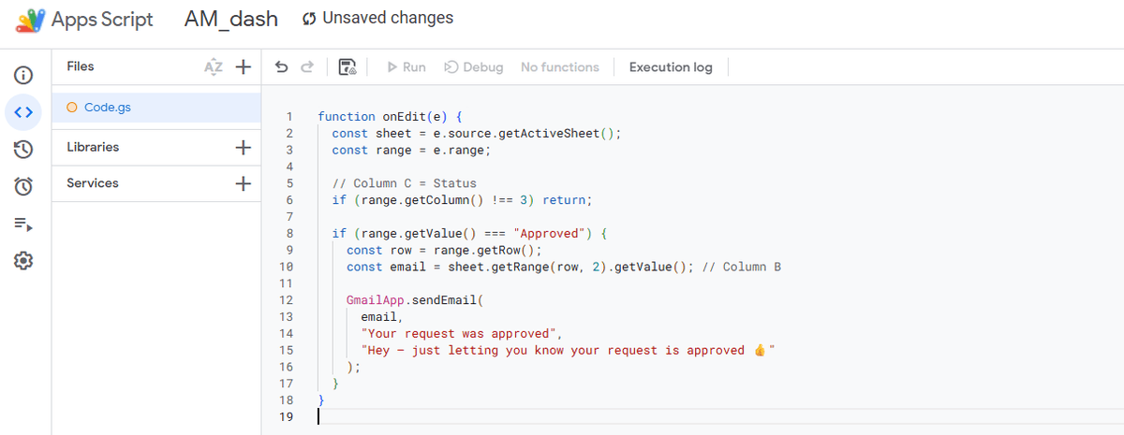Open the Project History clock icon
Image resolution: width=1124 pixels, height=435 pixels.
(24, 149)
